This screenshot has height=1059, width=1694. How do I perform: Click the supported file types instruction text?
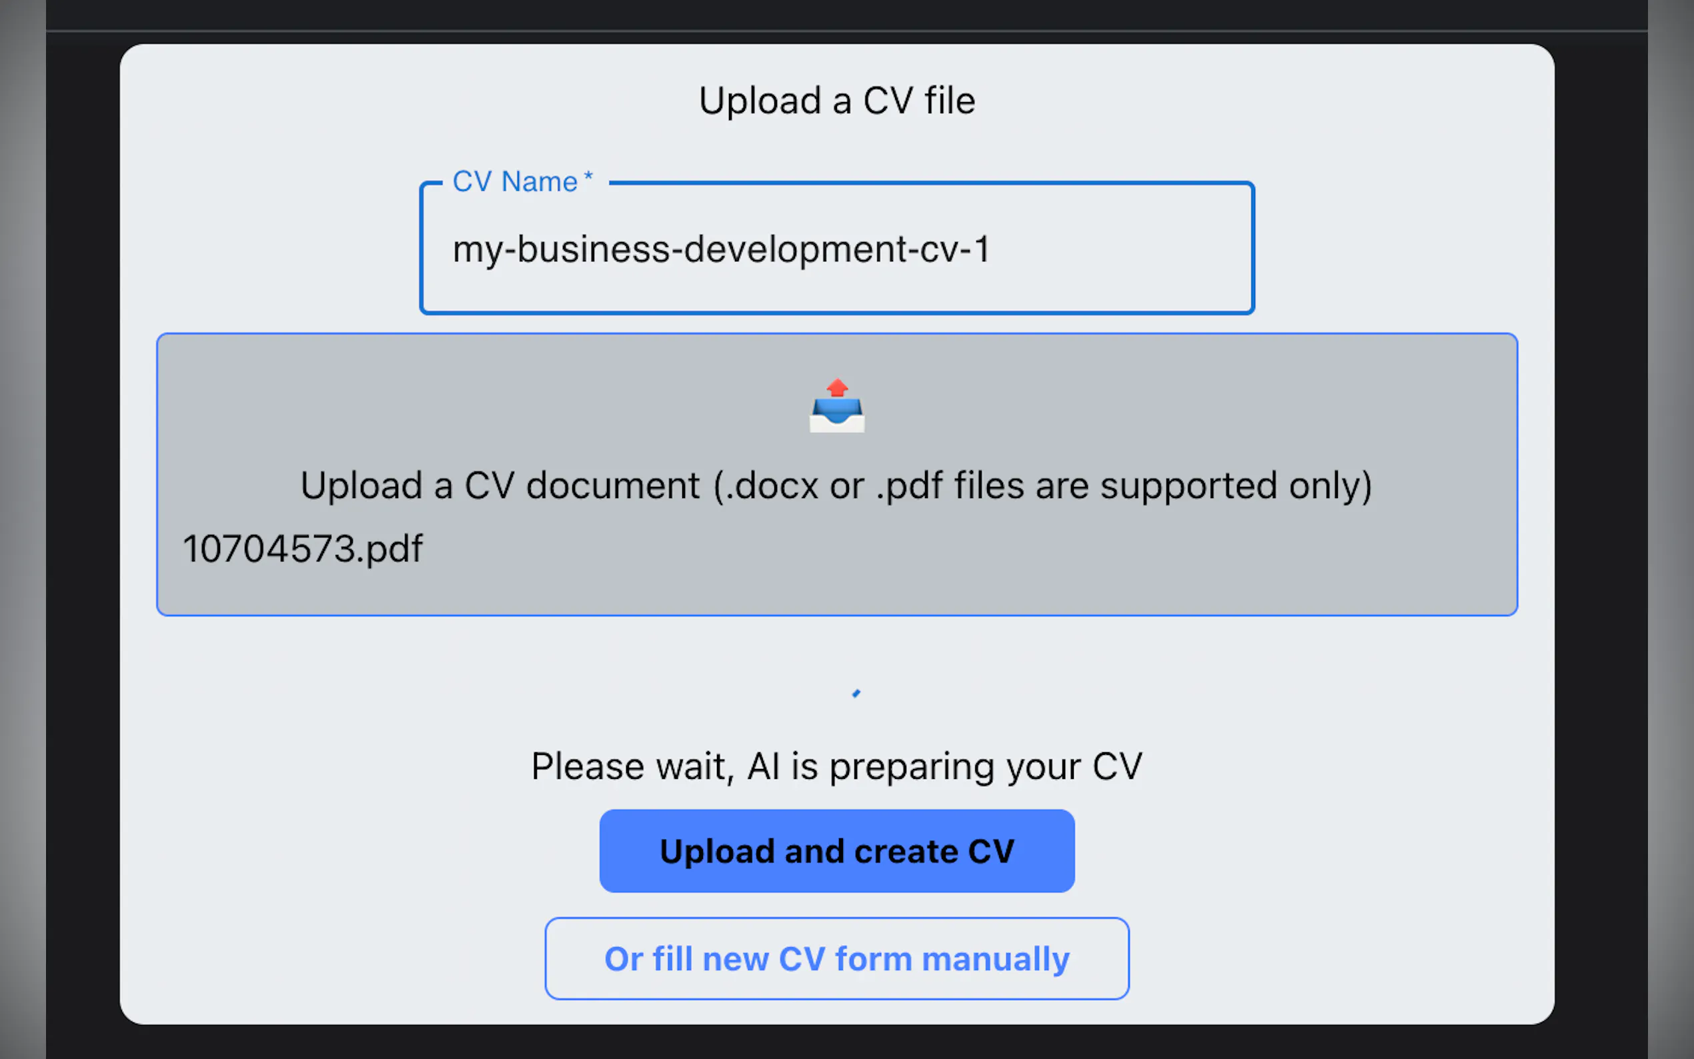tap(837, 485)
